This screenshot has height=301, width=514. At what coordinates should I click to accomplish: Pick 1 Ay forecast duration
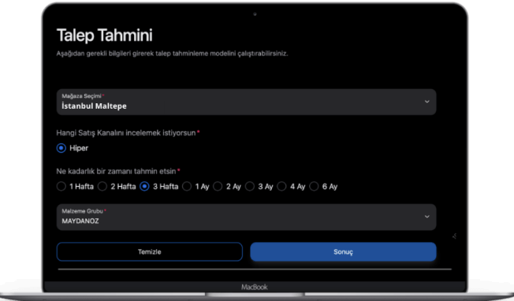point(187,187)
